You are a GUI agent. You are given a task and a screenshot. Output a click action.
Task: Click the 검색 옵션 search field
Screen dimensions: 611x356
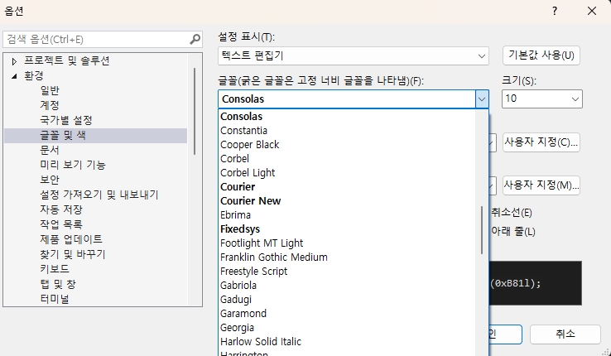pos(95,39)
